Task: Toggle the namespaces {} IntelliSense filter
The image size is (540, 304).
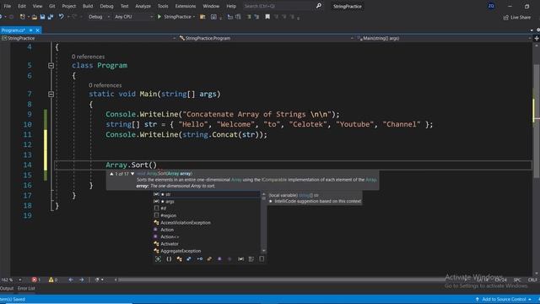Action: point(169,259)
